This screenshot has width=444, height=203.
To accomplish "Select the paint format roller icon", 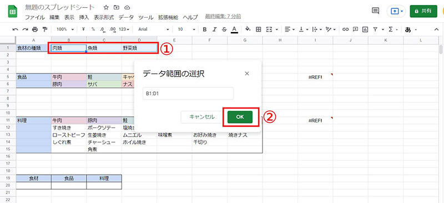I will pos(45,29).
